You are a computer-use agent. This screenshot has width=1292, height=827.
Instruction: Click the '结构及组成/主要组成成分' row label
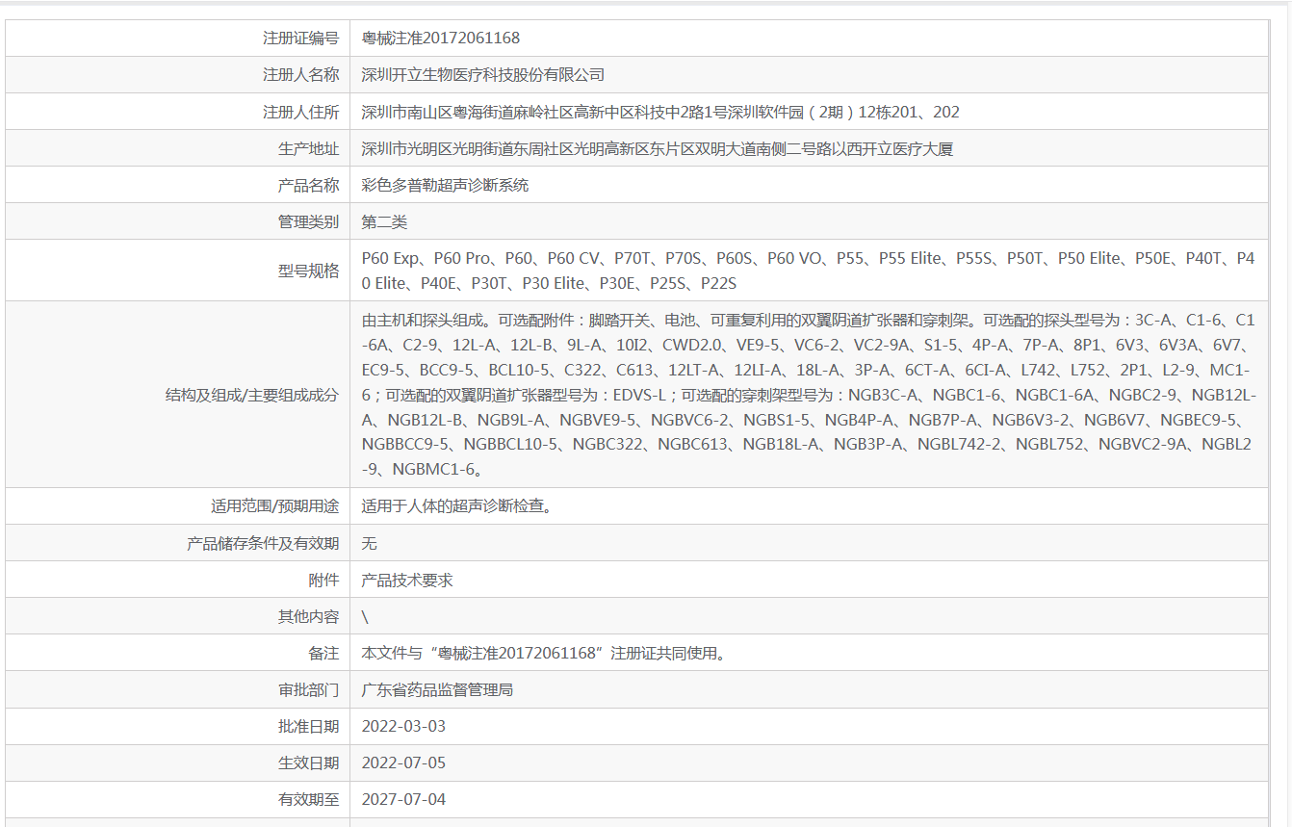[252, 395]
